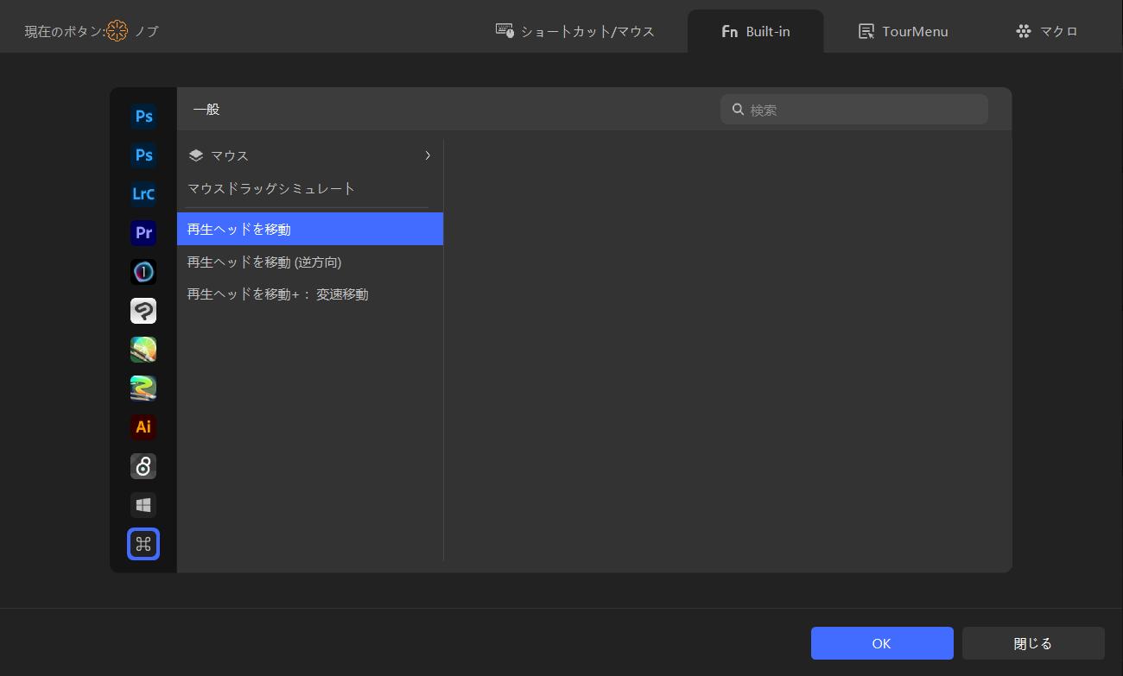Open the TourMenu tab
This screenshot has height=676, width=1123.
click(903, 31)
